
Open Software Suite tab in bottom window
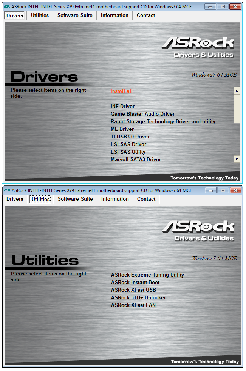tap(76, 199)
